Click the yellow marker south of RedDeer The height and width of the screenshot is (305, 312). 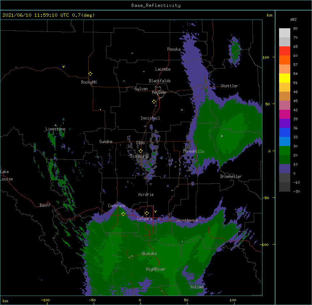tap(154, 102)
